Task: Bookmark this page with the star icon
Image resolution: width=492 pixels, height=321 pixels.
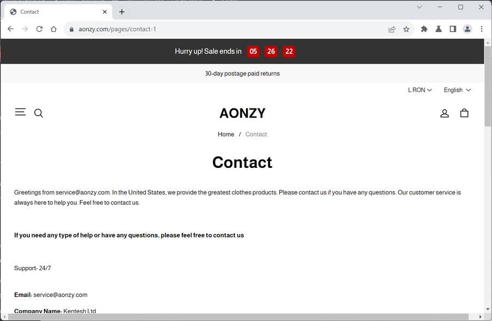Action: click(406, 29)
